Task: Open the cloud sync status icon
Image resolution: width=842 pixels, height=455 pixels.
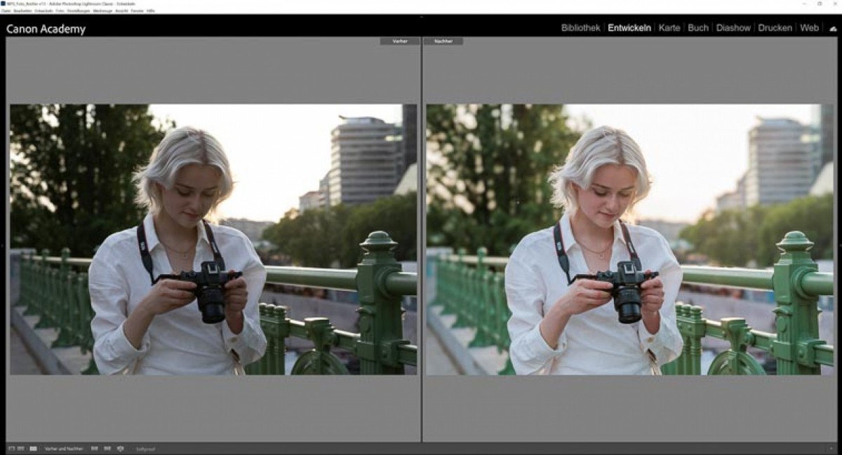Action: [833, 29]
